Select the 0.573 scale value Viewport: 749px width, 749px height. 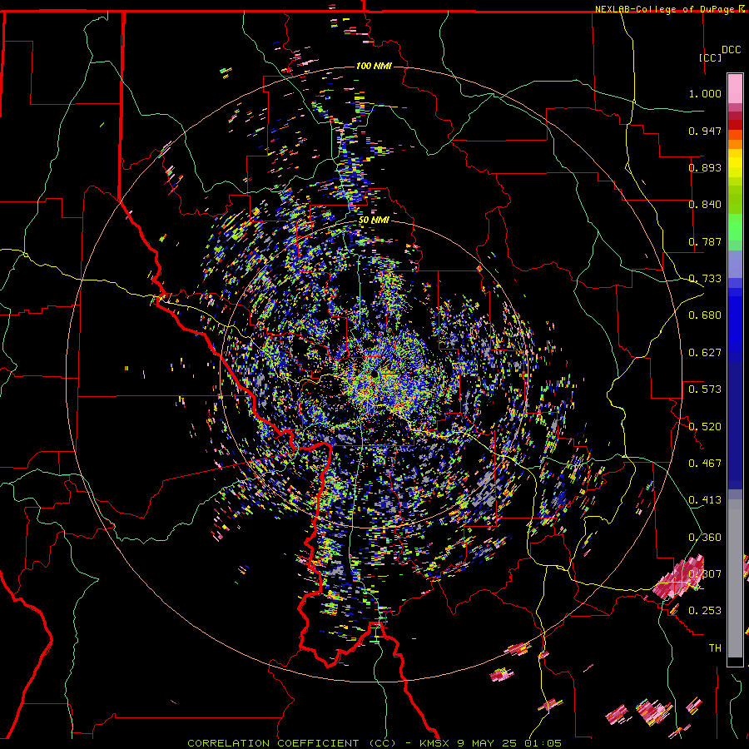[705, 389]
